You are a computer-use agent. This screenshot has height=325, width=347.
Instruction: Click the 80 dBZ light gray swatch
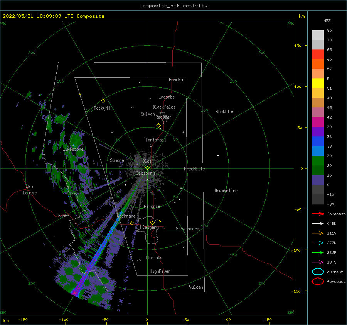[318, 35]
